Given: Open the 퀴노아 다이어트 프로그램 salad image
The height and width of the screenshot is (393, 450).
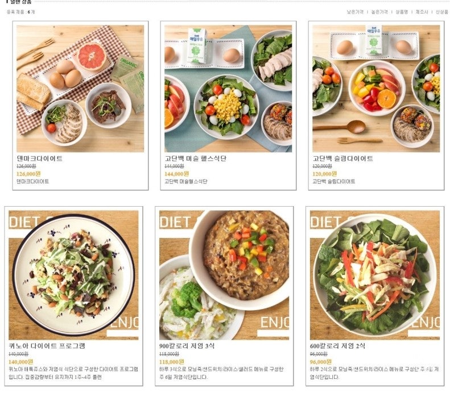Looking at the screenshot, I should (x=73, y=275).
